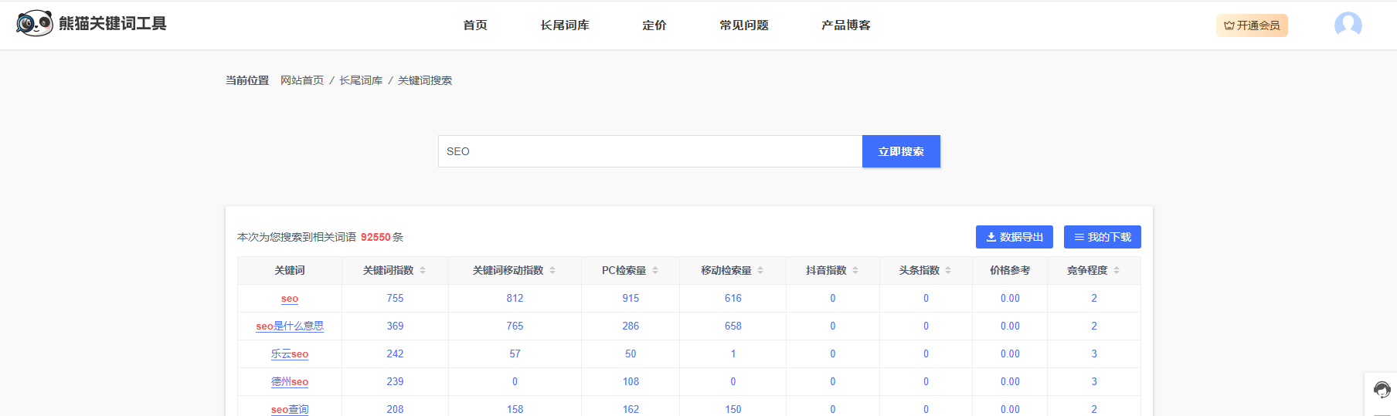1397x416 pixels.
Task: Sort by 抖音指数 column arrows
Action: (x=855, y=270)
